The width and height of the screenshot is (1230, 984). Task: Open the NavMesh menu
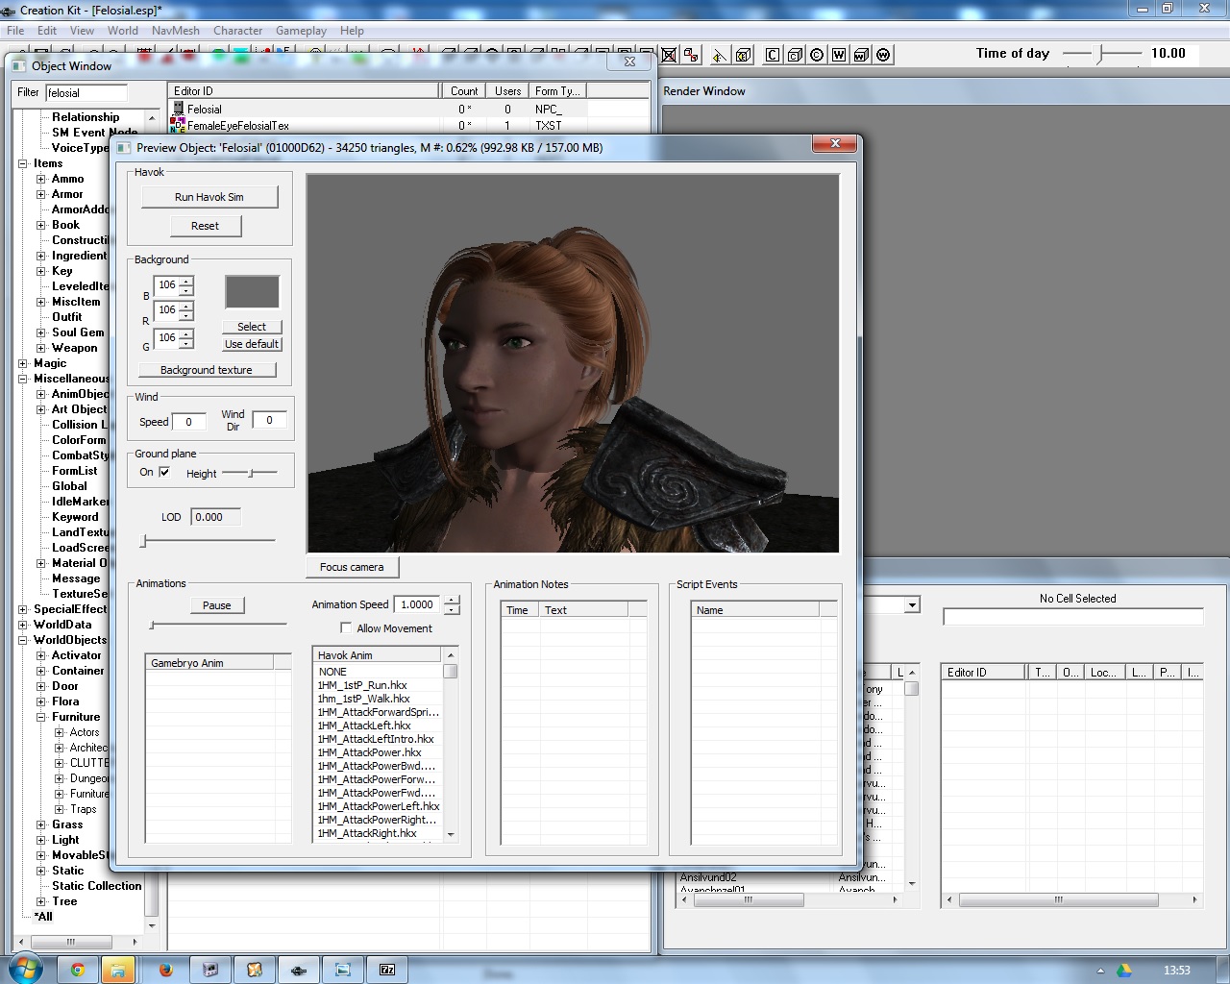pyautogui.click(x=176, y=31)
